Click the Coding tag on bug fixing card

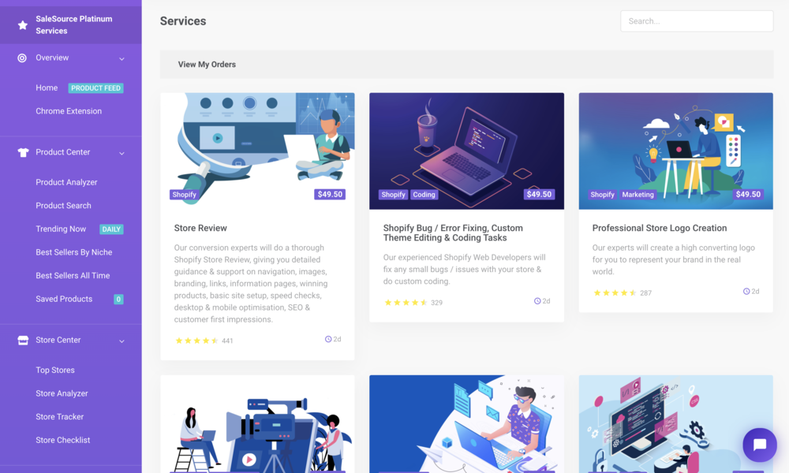click(x=424, y=195)
